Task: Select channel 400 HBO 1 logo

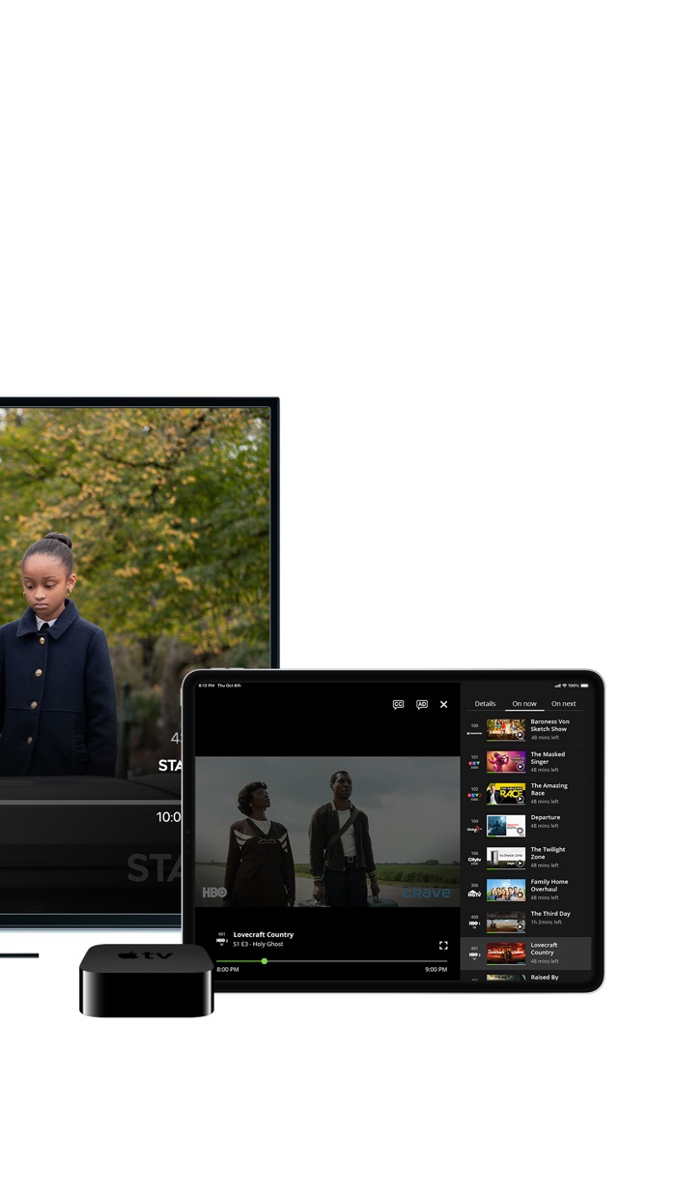Action: (474, 924)
